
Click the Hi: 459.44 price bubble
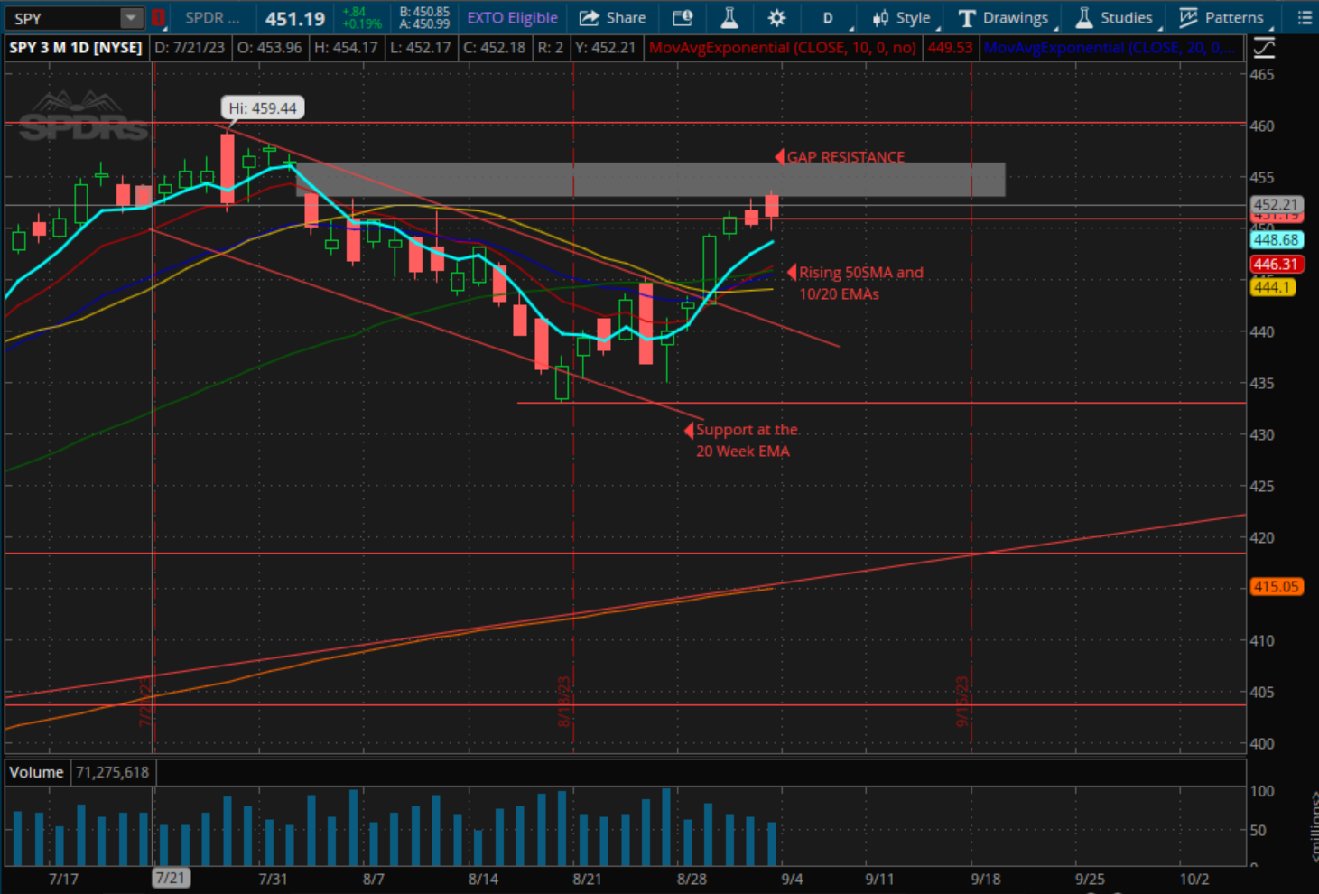tap(263, 108)
